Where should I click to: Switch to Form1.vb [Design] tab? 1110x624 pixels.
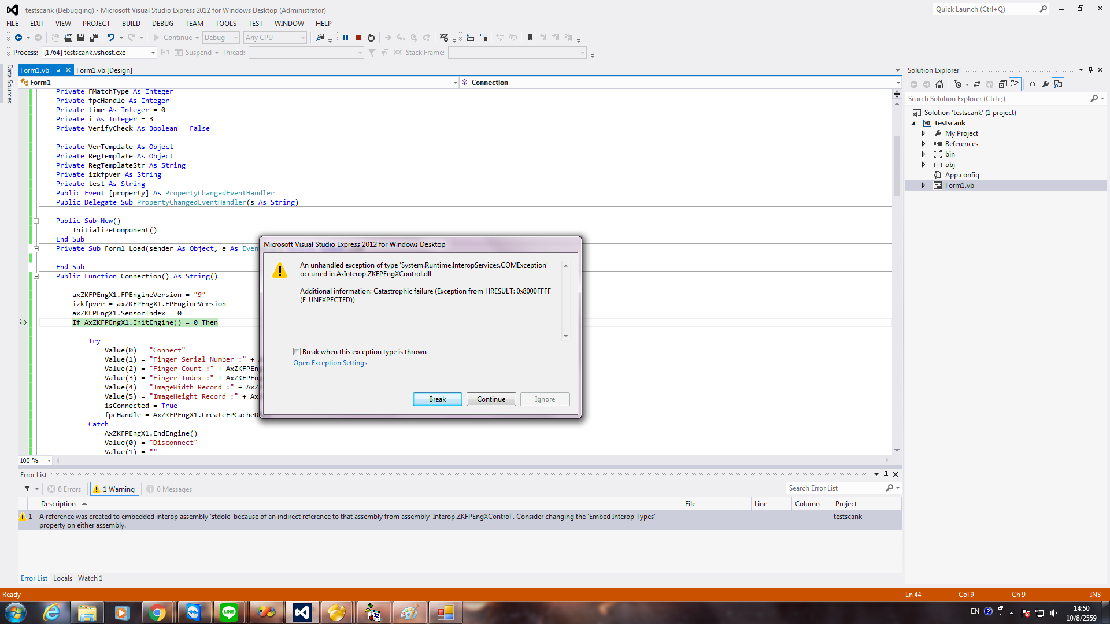tap(104, 70)
